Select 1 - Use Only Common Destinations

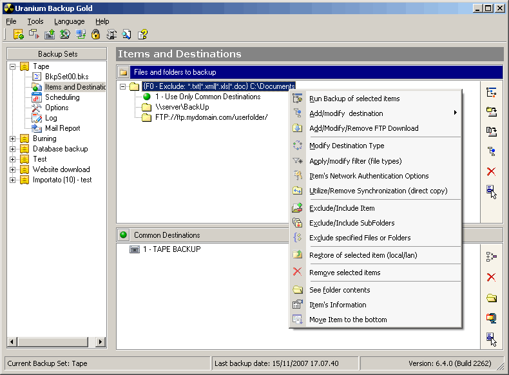(207, 97)
